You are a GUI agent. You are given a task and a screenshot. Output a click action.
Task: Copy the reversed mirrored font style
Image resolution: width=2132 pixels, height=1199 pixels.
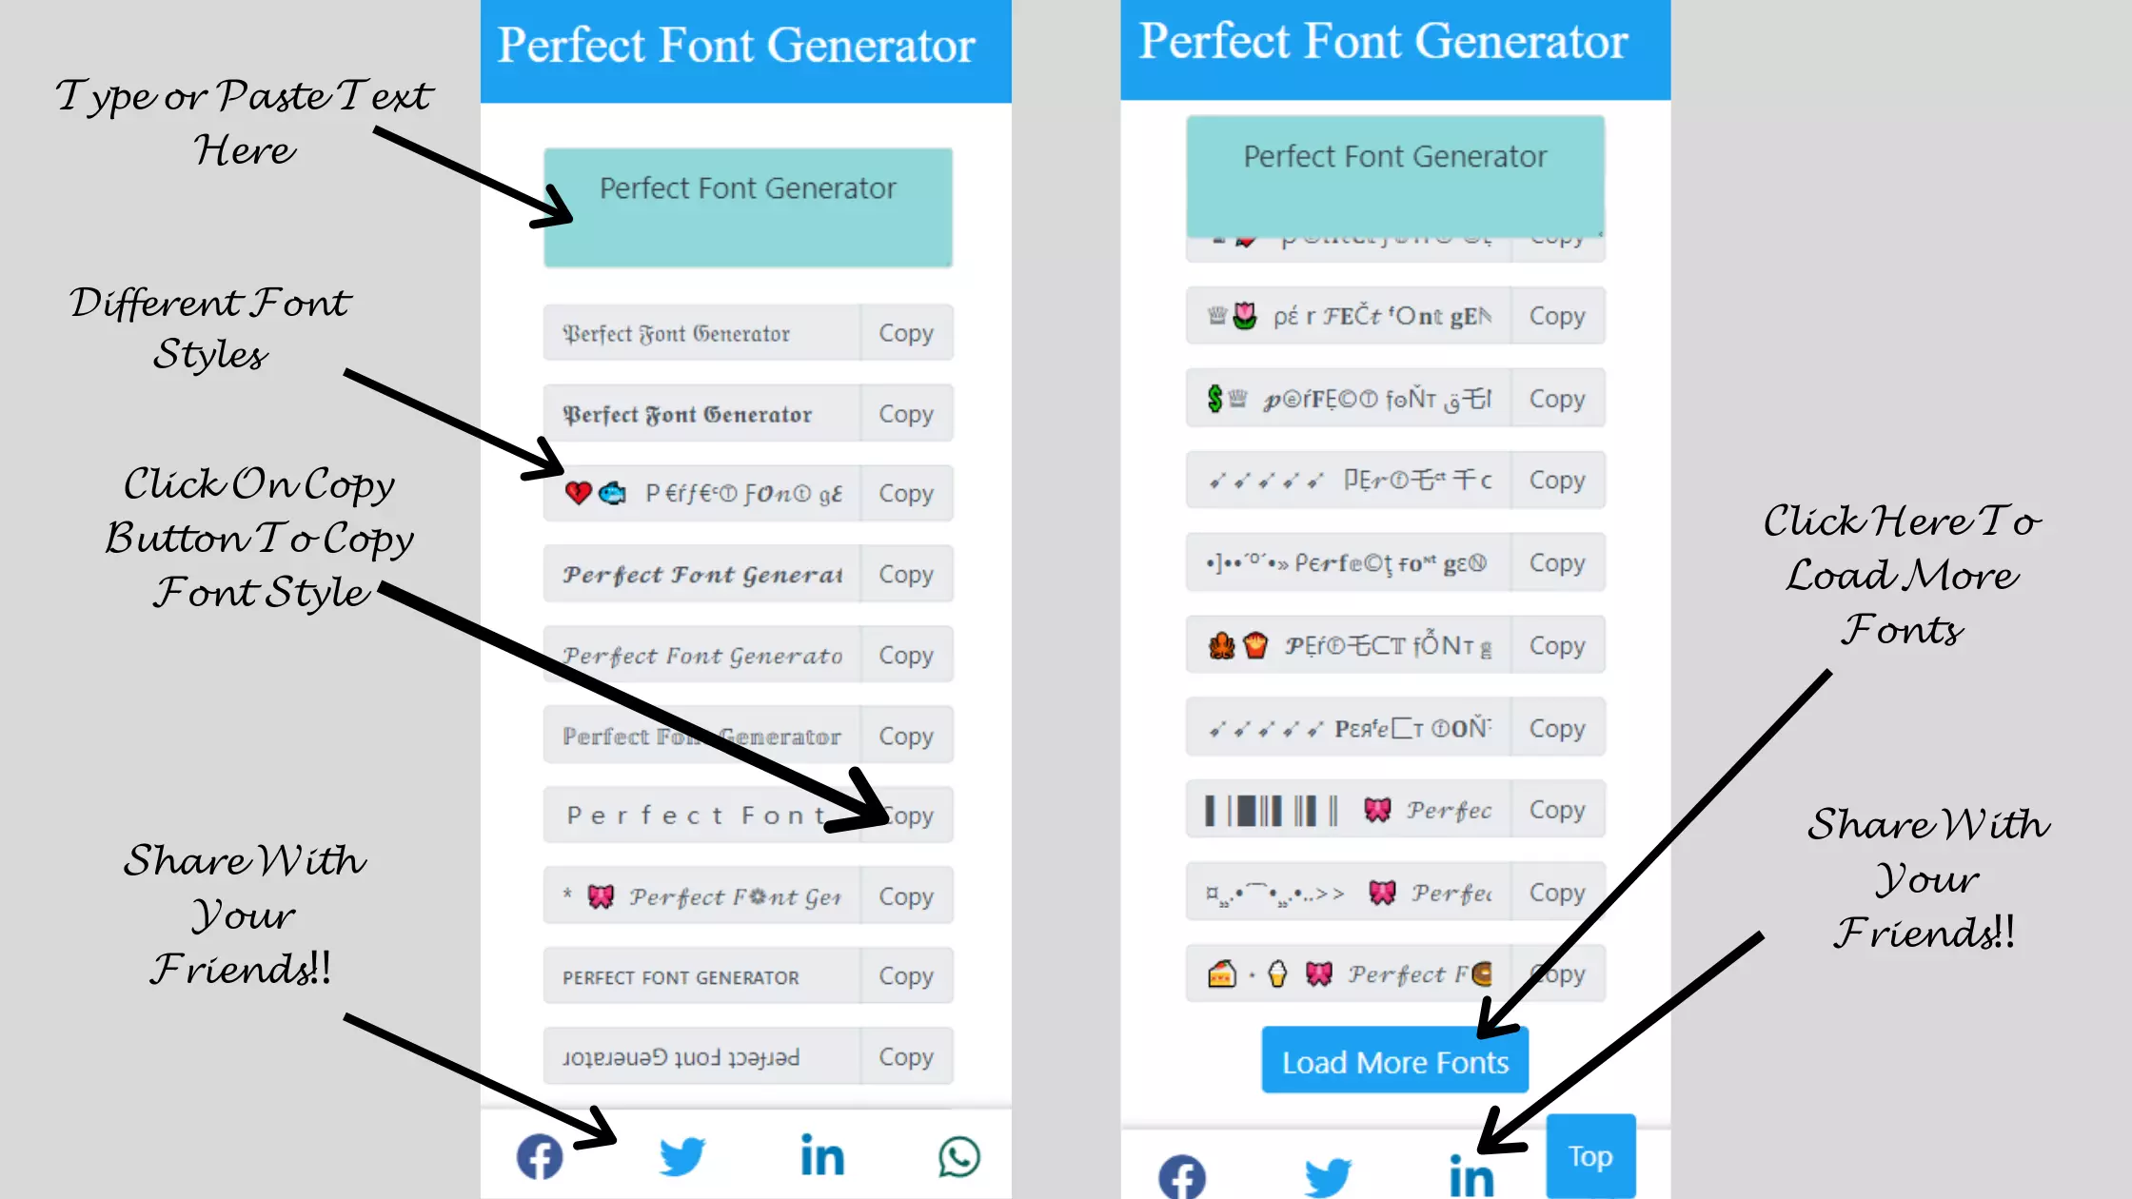pos(905,1057)
